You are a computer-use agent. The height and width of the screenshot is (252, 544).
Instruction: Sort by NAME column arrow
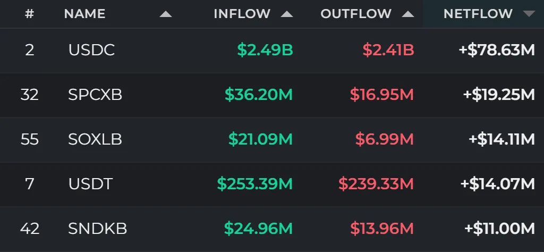(166, 14)
